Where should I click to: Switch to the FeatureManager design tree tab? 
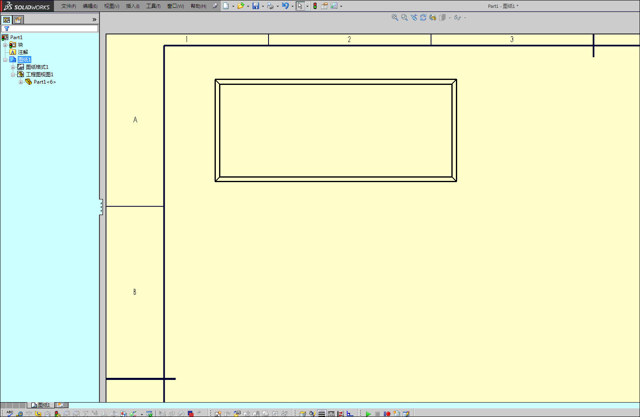pos(7,20)
